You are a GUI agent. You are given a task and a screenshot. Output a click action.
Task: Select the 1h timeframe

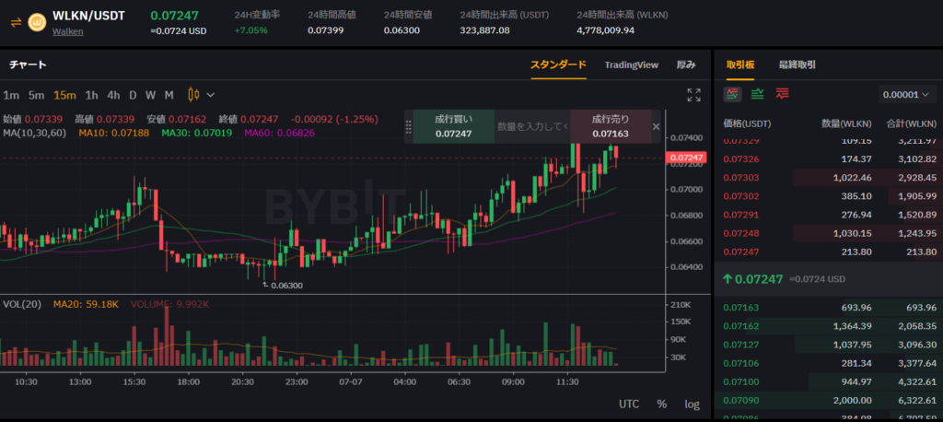[x=91, y=95]
